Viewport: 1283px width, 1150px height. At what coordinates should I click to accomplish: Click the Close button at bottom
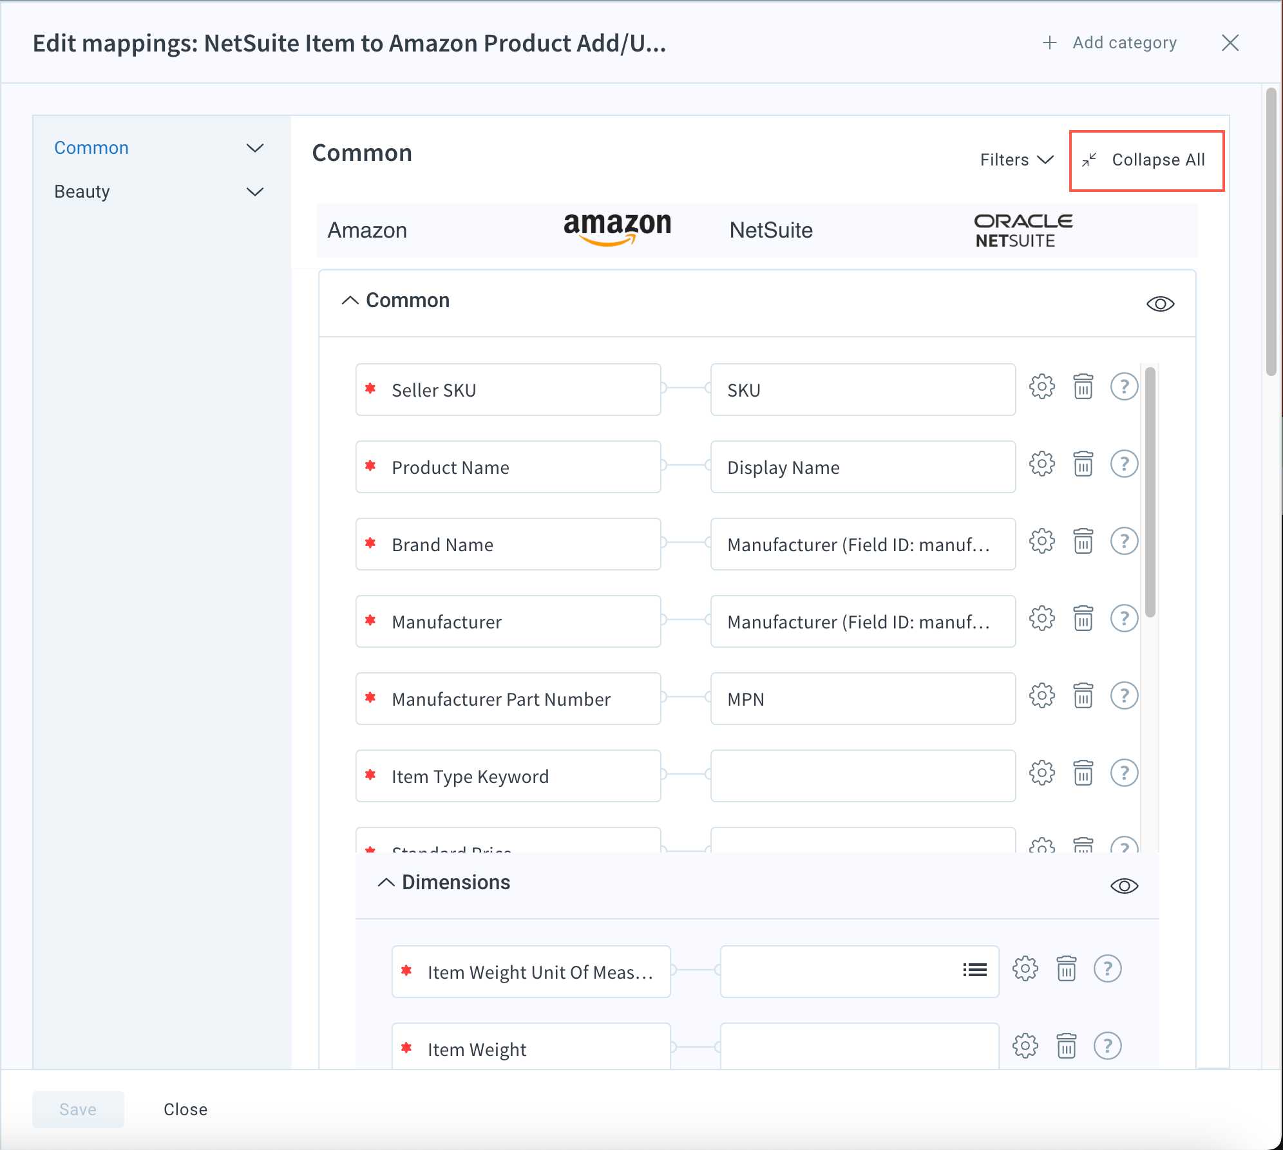point(185,1109)
